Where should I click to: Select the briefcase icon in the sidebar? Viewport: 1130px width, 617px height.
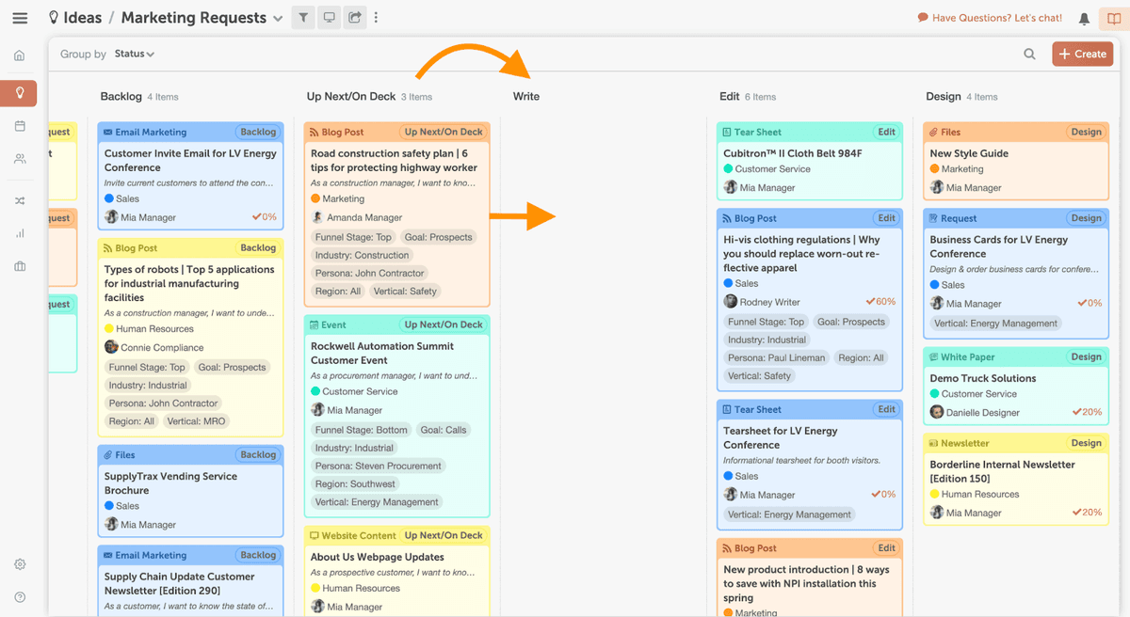tap(19, 266)
